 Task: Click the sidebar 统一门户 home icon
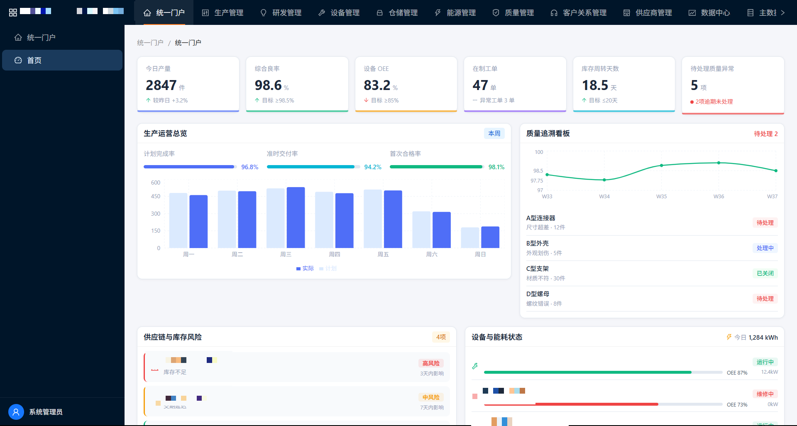18,37
